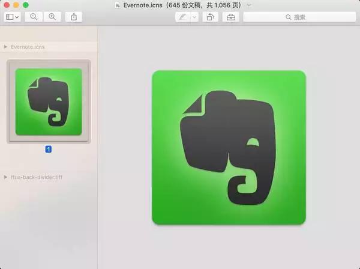Screen dimensions: 360x269
Task: Select the ftux-back-divider.tiff sidebar item
Action: [x=37, y=177]
